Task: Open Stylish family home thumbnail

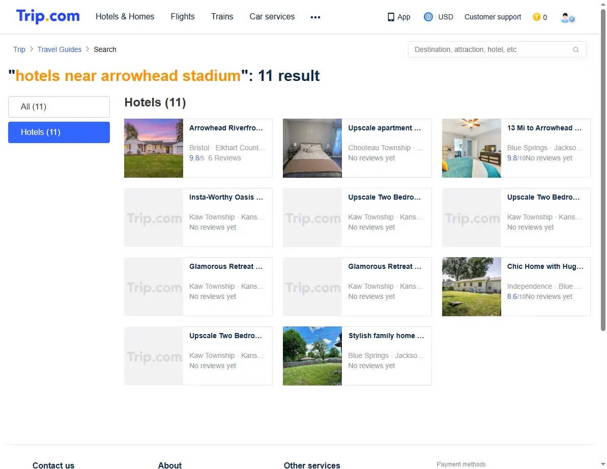Action: coord(312,356)
